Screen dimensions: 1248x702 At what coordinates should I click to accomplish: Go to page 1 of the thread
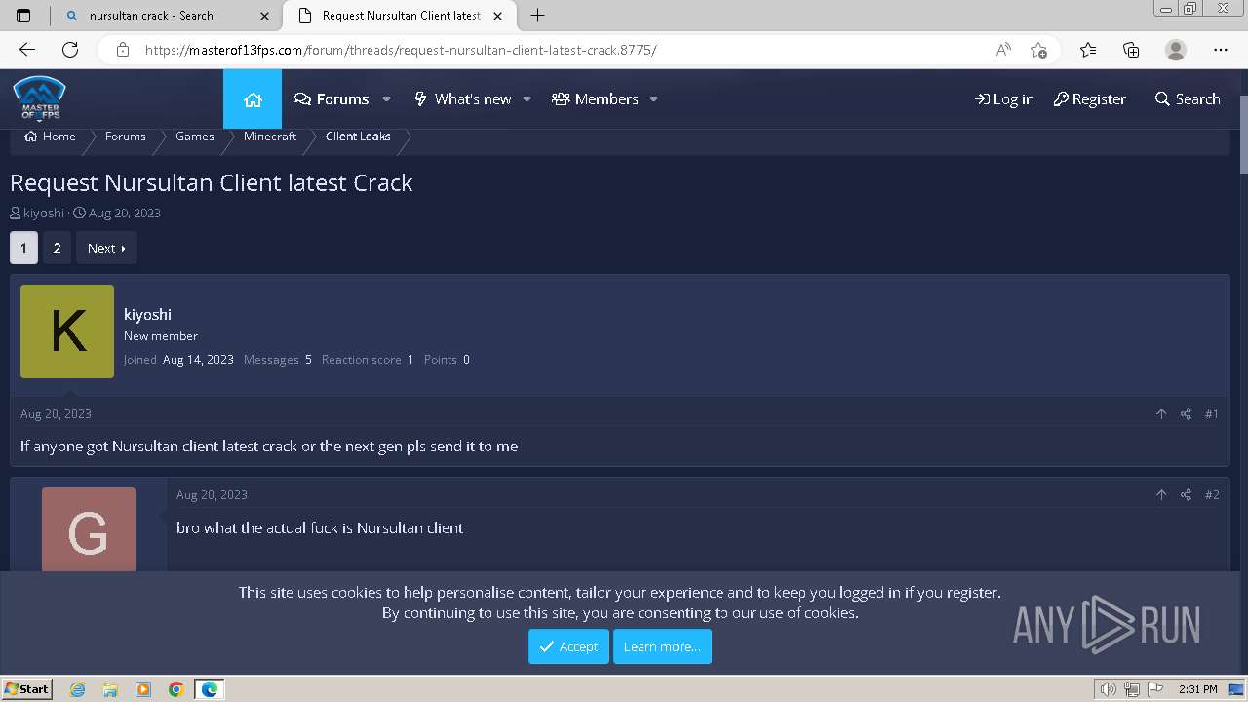pyautogui.click(x=23, y=248)
